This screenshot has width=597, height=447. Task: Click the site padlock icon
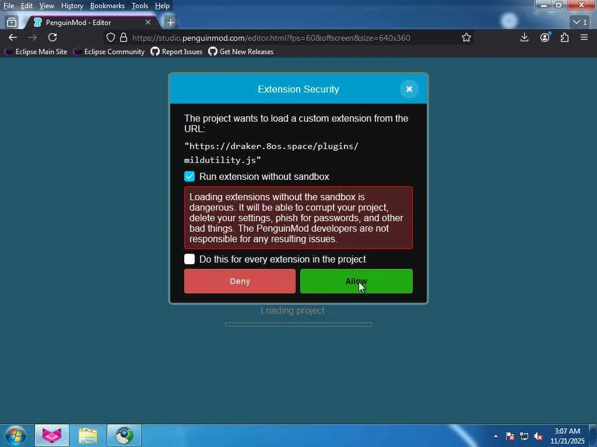124,38
